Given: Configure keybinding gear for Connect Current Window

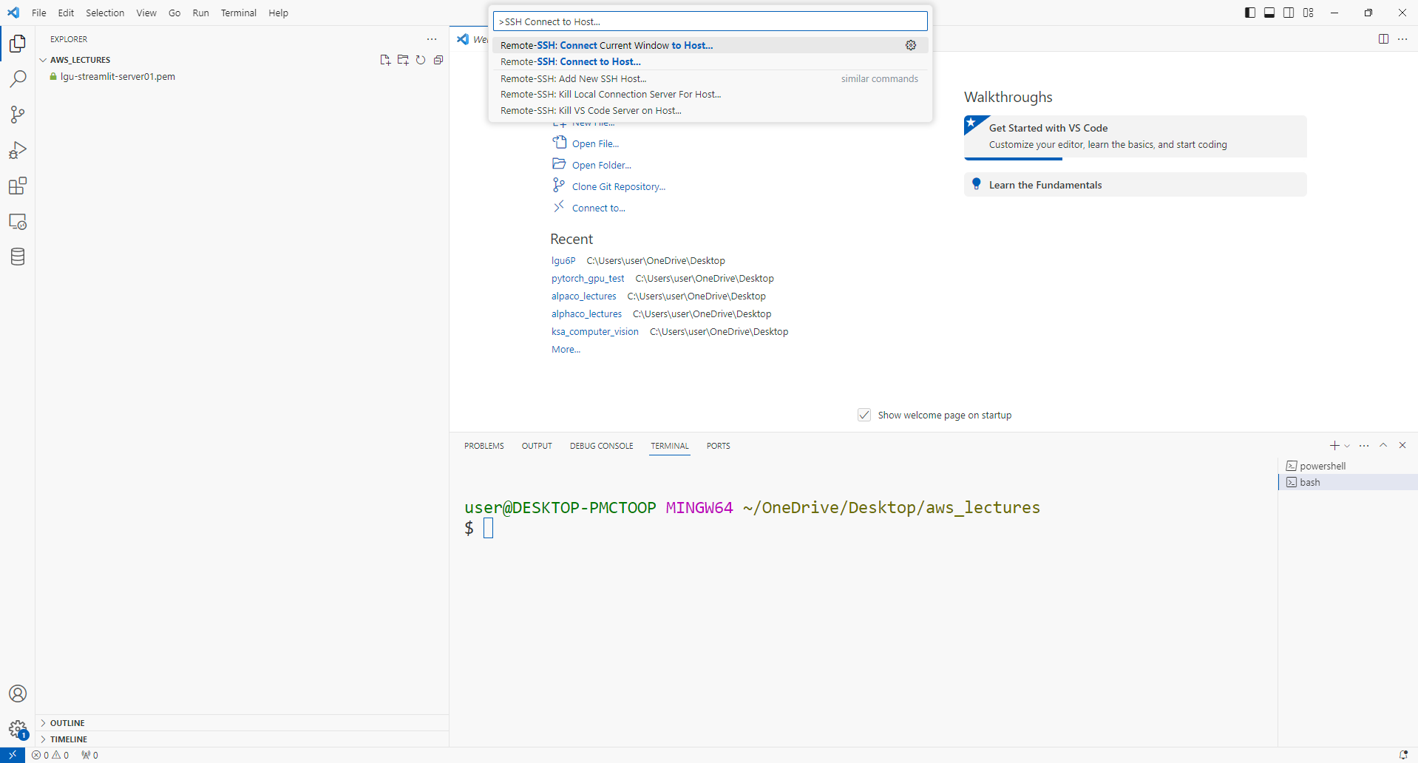Looking at the screenshot, I should point(911,45).
